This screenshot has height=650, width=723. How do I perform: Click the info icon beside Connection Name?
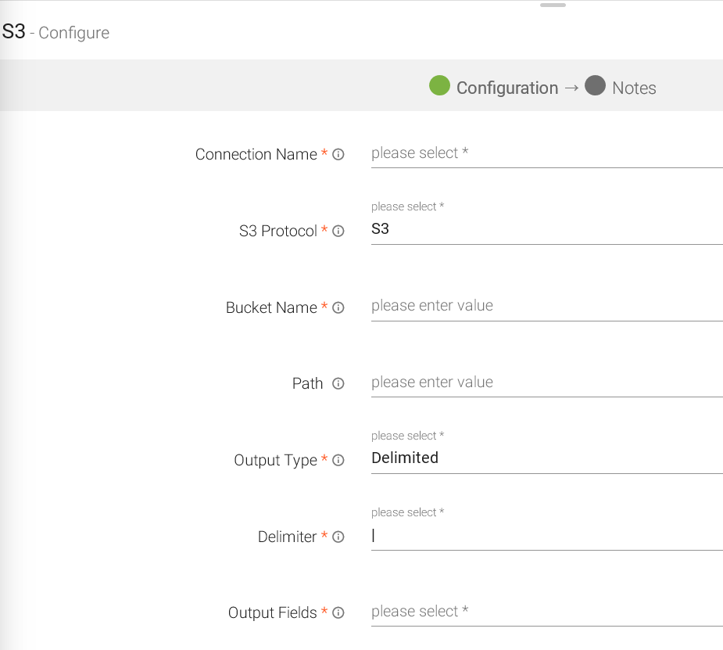click(338, 155)
